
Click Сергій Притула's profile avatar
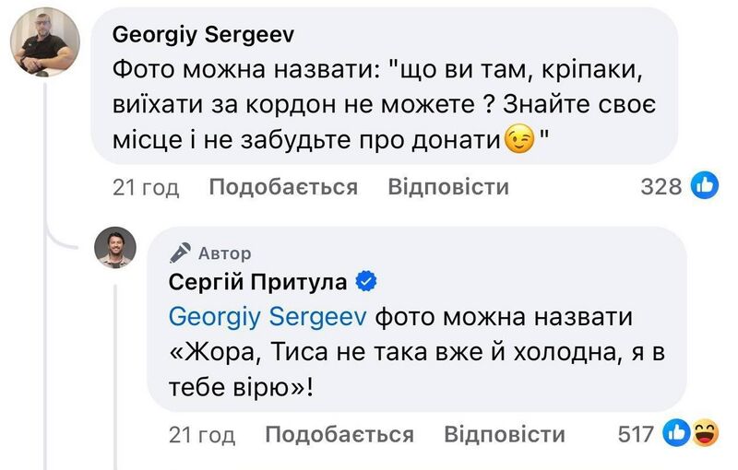coord(116,249)
